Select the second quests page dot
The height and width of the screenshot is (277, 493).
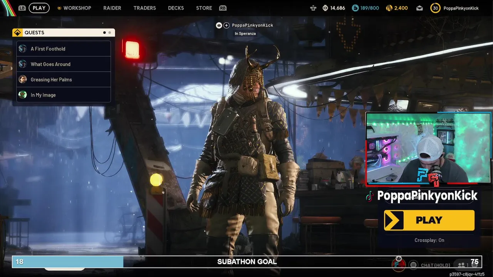(109, 33)
